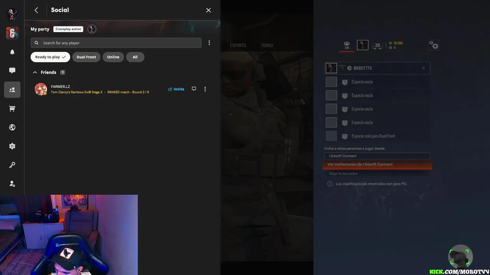
Task: Select the MOROTTTV squad member row
Action: pos(377,68)
